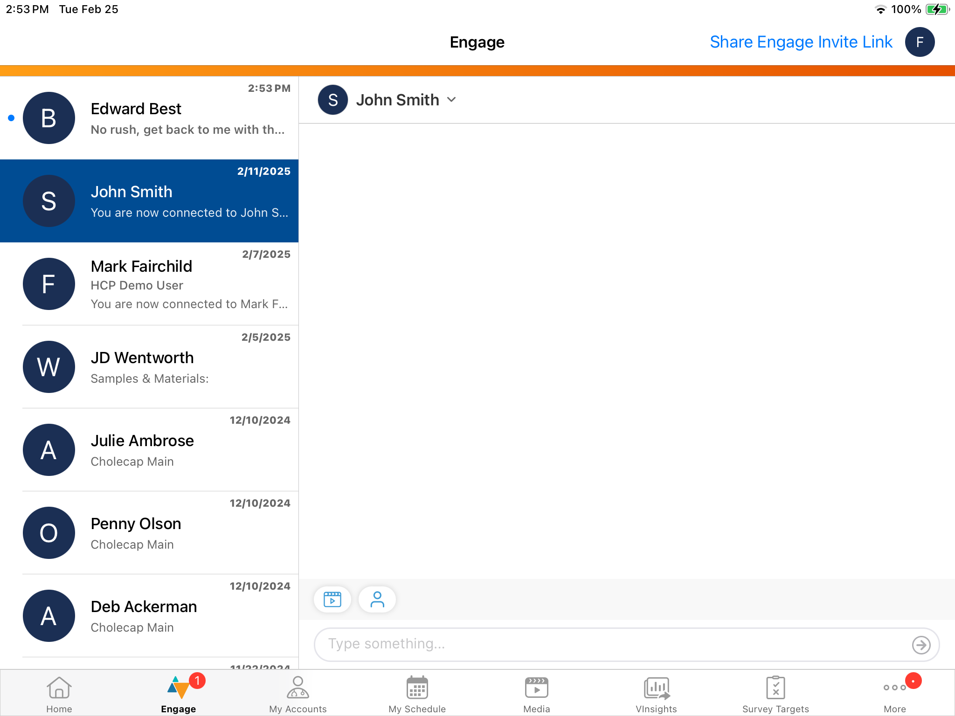Tap the More tab with red badge
The width and height of the screenshot is (955, 716).
pyautogui.click(x=894, y=693)
